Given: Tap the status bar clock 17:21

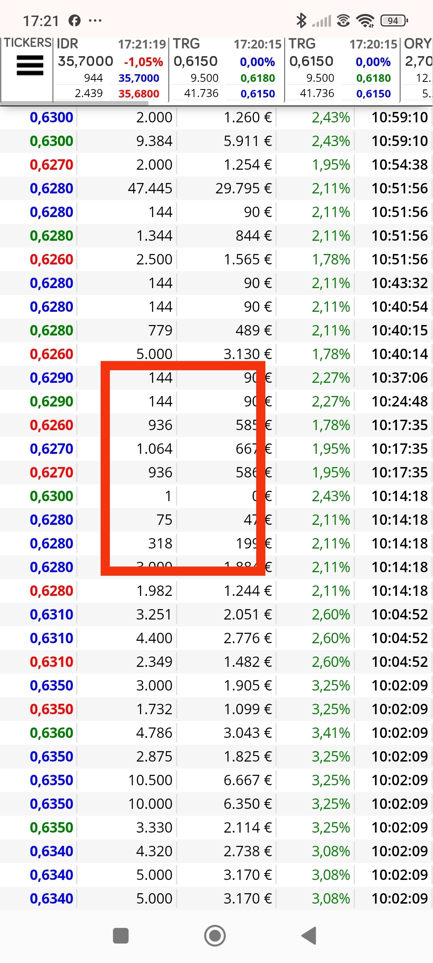Looking at the screenshot, I should (41, 21).
